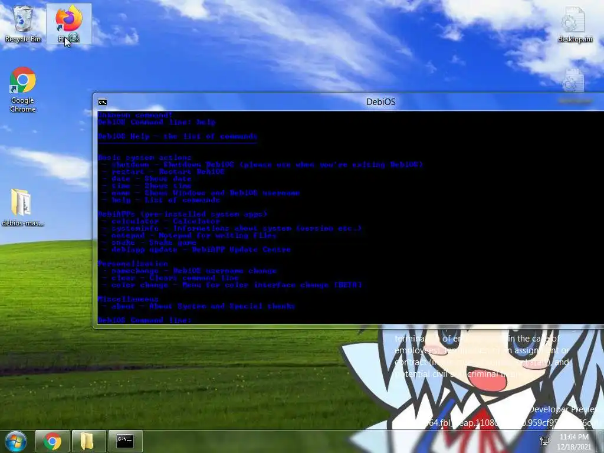This screenshot has width=604, height=453.
Task: Click the 'DebiOS Command line: help' line
Action: pos(156,122)
